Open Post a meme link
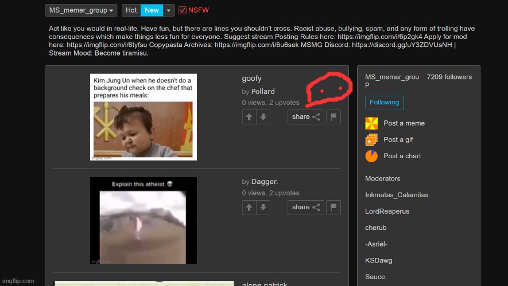508x286 pixels. coord(404,123)
